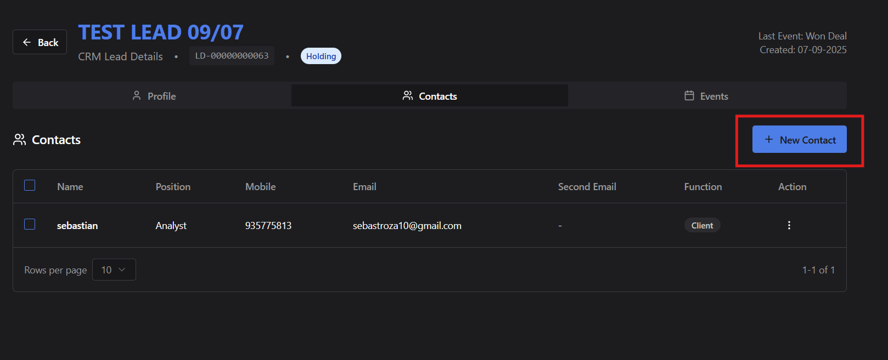Viewport: 888px width, 360px height.
Task: Click the Holding status badge
Action: point(321,56)
